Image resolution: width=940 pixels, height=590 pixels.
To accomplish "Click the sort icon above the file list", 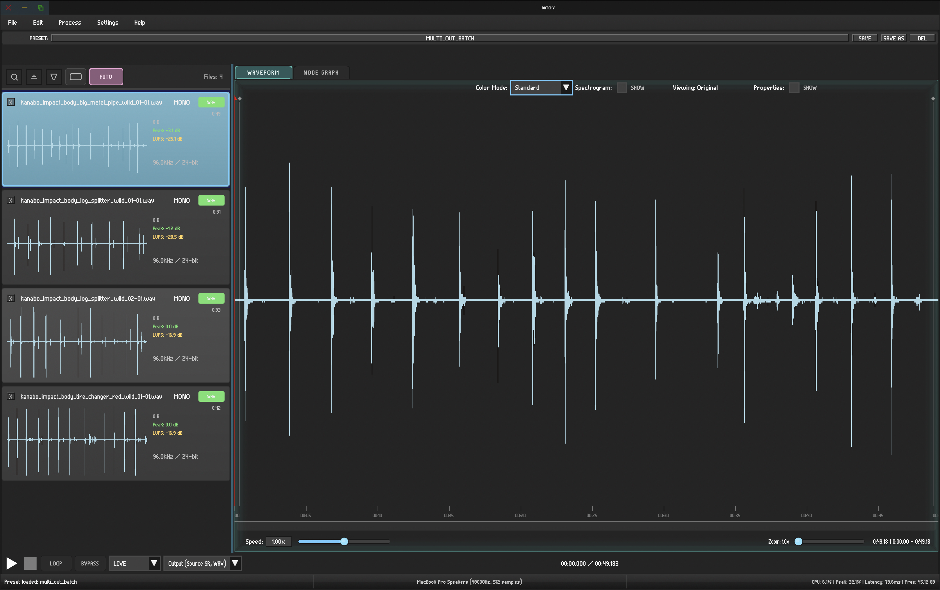I will click(34, 76).
